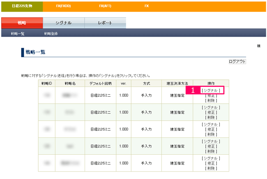Image resolution: width=267 pixels, height=179 pixels.
Task: Select the FX(AFT) tab
Action: tap(106, 7)
